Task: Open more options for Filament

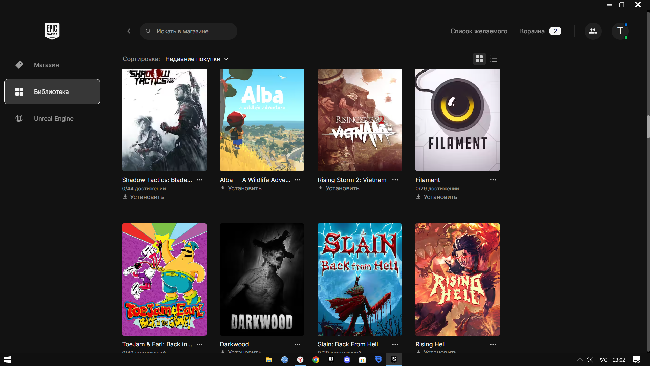Action: [493, 180]
